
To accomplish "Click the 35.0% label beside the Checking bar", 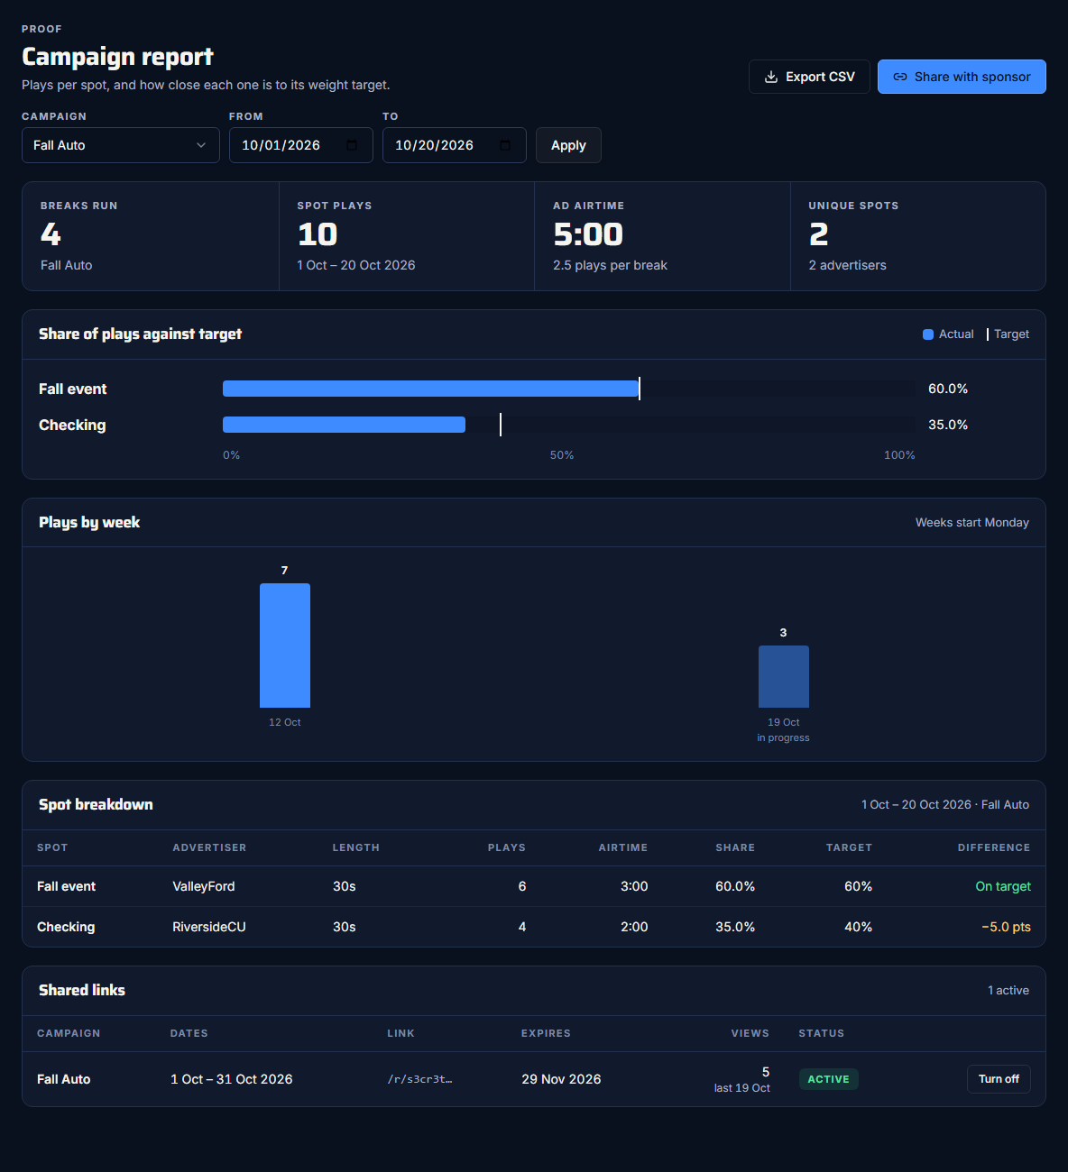I will point(948,425).
